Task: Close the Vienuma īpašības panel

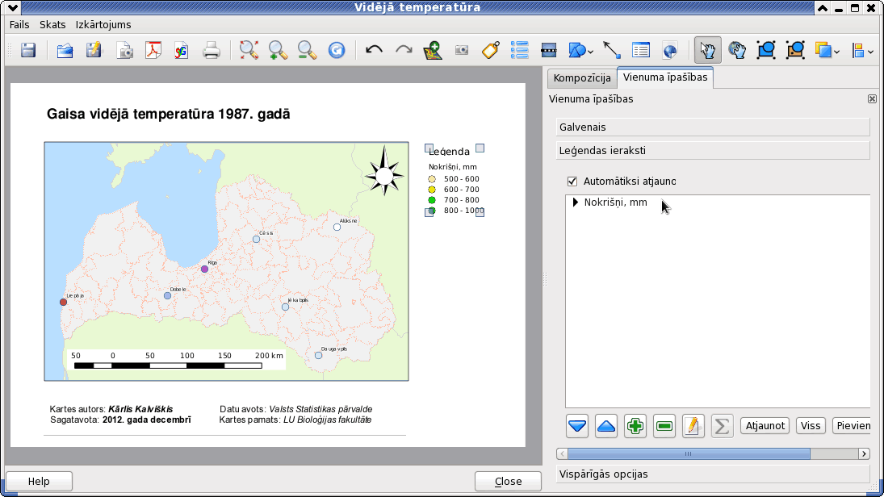Action: tap(872, 98)
